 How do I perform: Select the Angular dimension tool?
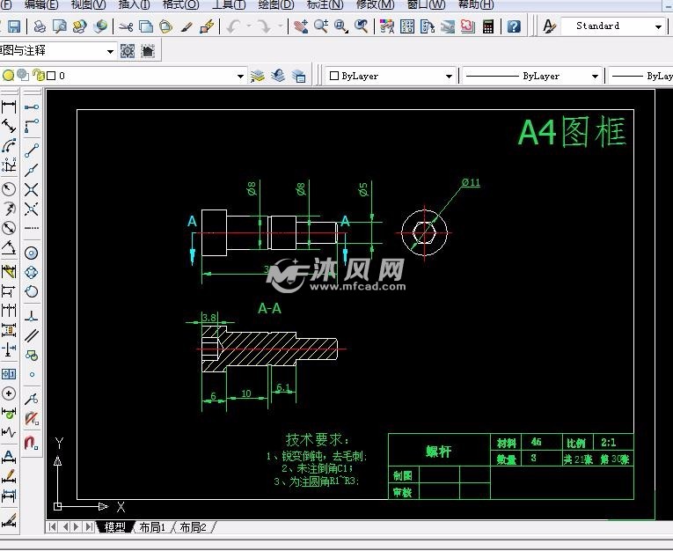(x=9, y=248)
